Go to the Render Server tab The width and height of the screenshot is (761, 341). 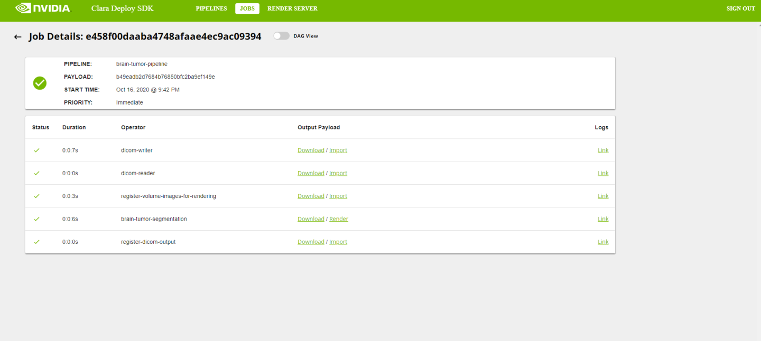[292, 8]
